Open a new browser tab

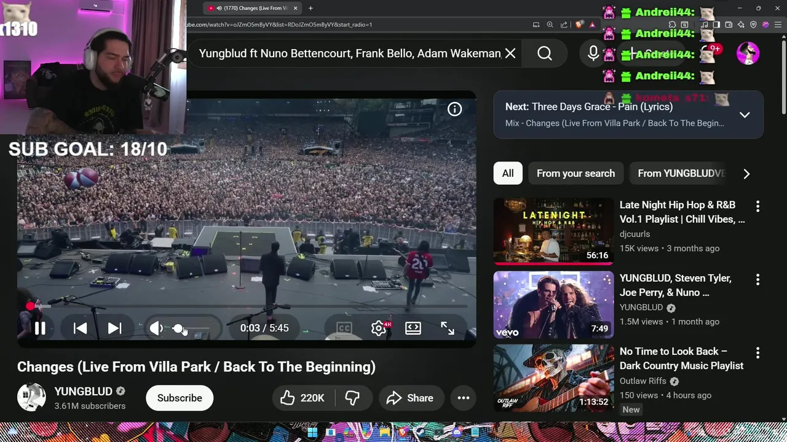tap(310, 8)
